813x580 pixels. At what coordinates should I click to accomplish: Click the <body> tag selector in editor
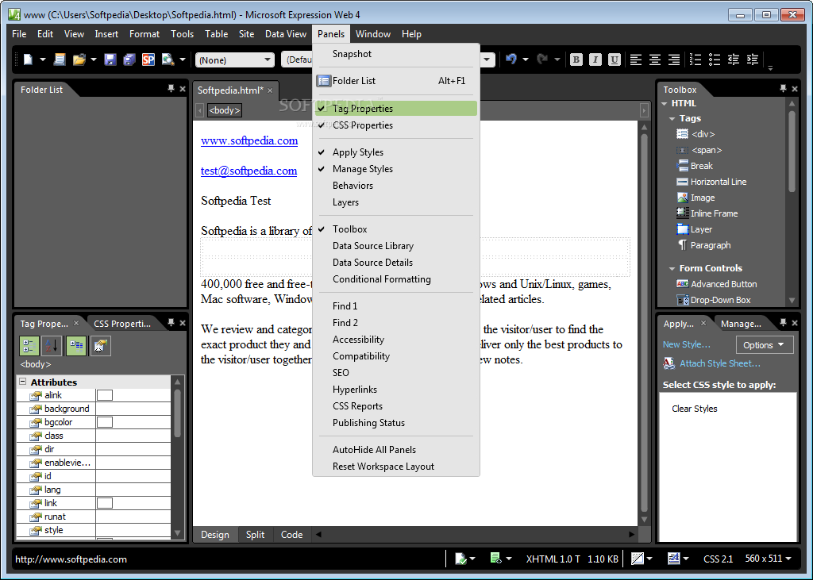click(x=225, y=109)
